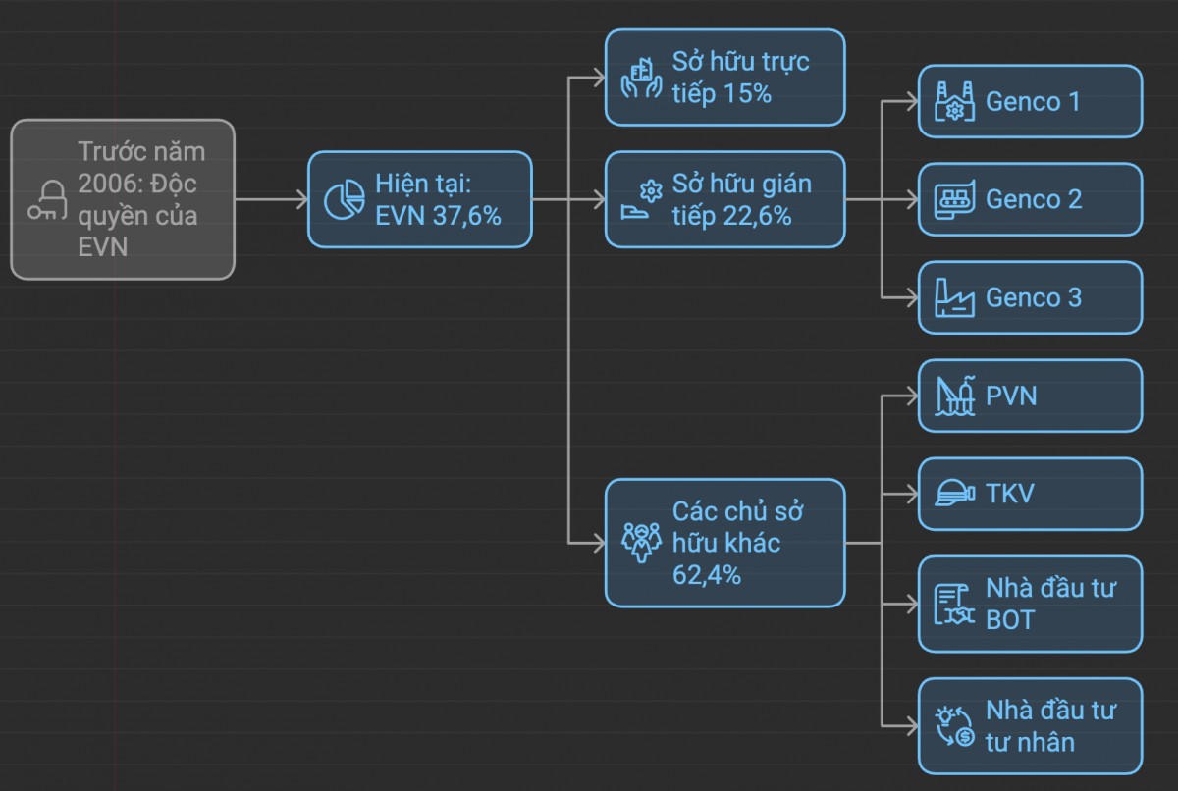Click the pie chart icon in EVN 37,6%

click(345, 199)
